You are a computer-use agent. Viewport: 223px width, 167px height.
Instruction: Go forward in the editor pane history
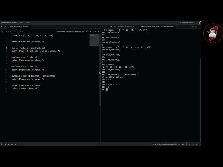(5, 26)
